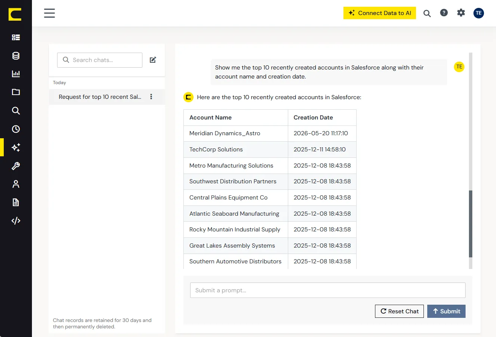Open the magnifier explore icon in sidebar
Screen dimensions: 496x337
[16, 110]
